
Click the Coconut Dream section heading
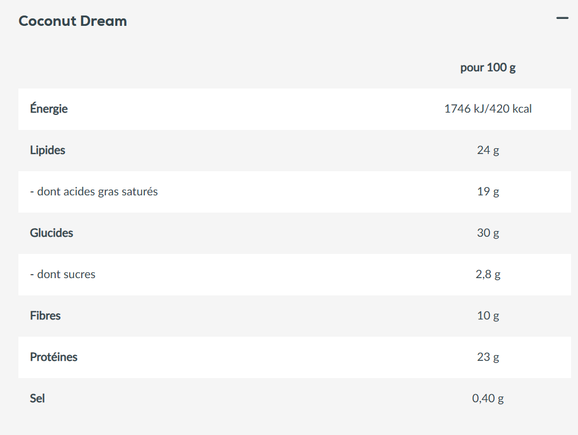(72, 21)
